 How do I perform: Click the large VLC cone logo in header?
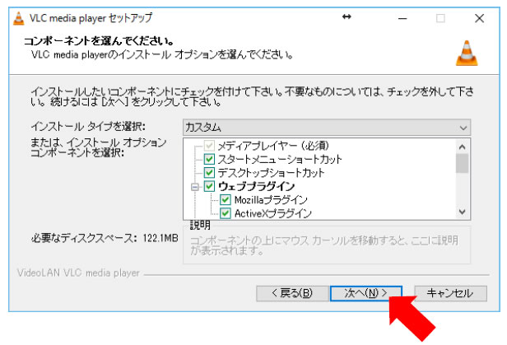pyautogui.click(x=467, y=53)
